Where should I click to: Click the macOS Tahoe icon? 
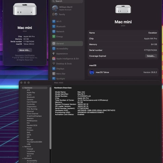click(x=92, y=72)
